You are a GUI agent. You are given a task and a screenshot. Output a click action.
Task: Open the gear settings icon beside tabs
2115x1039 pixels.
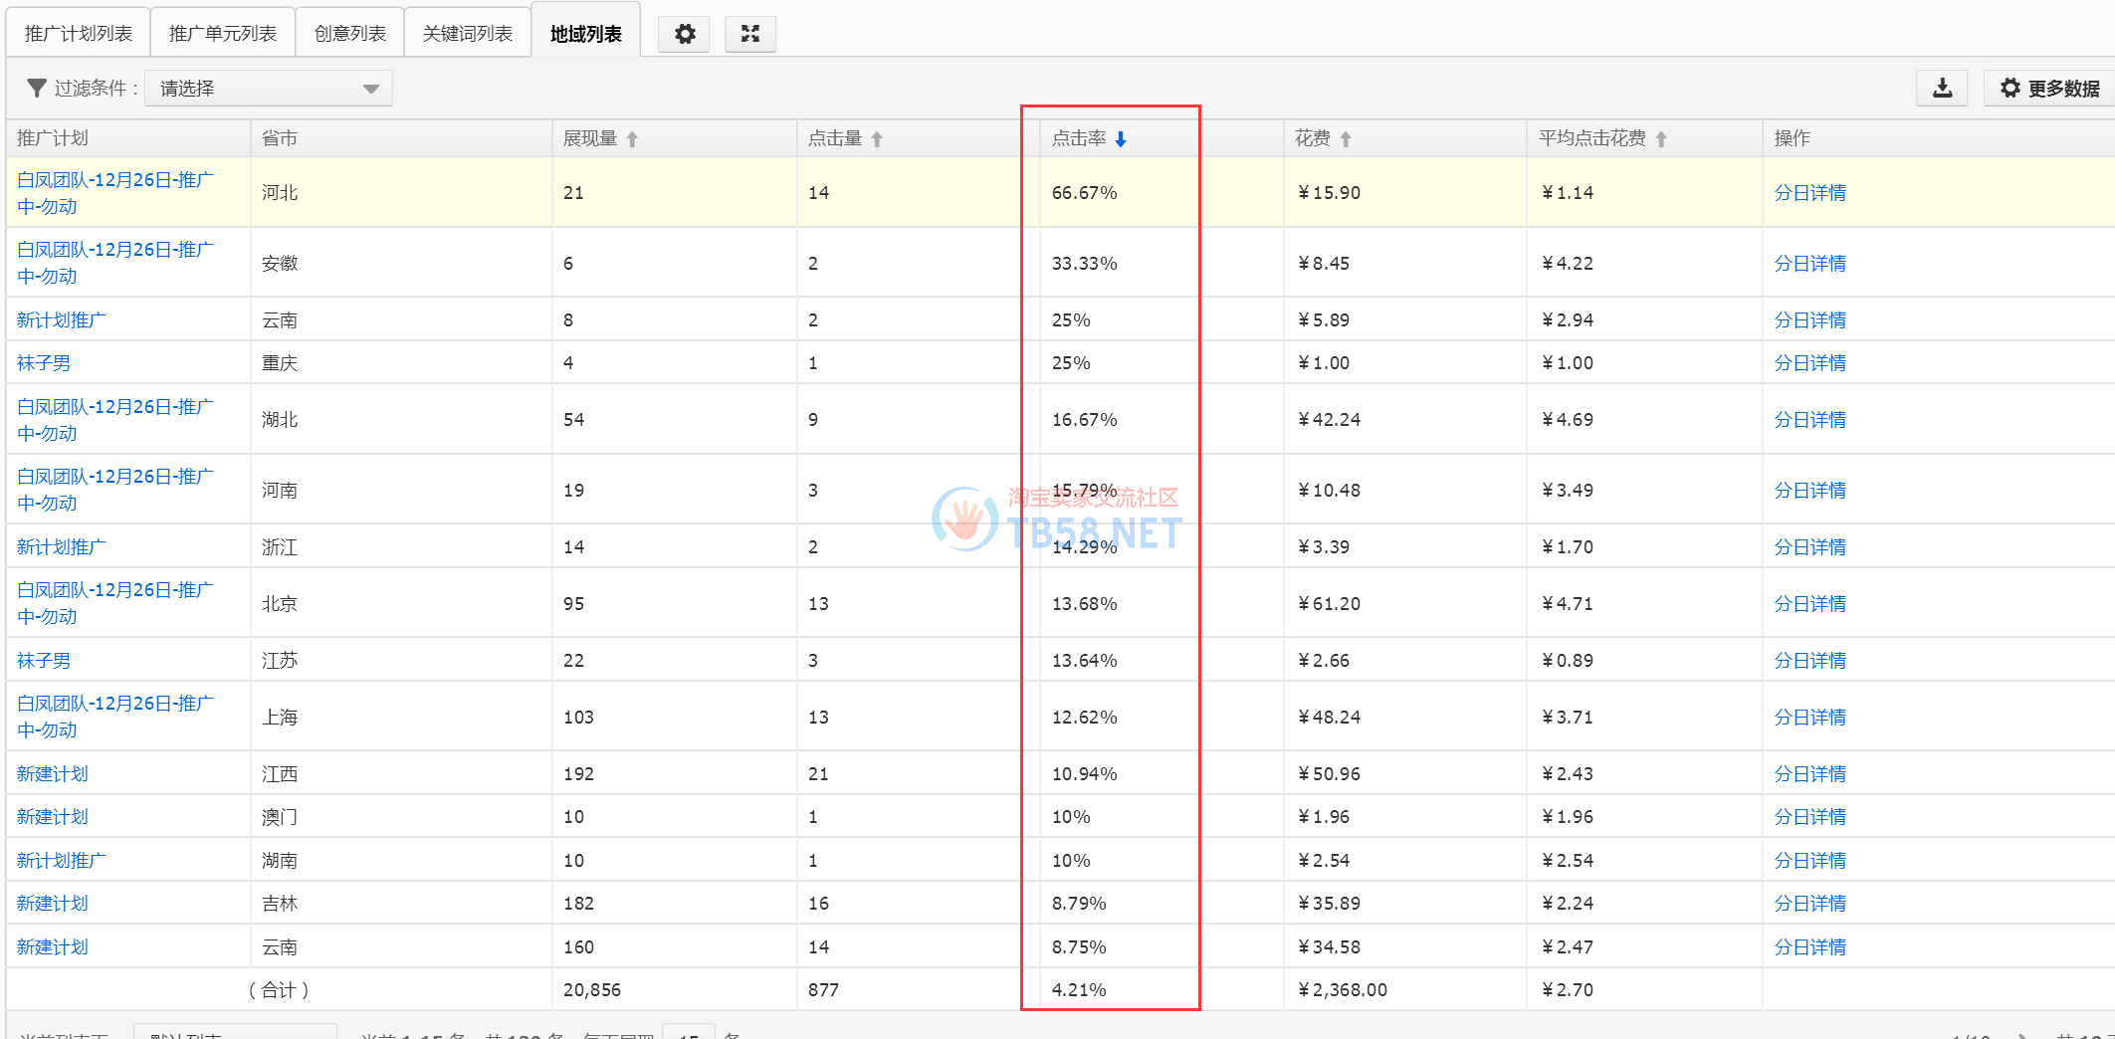click(x=685, y=34)
